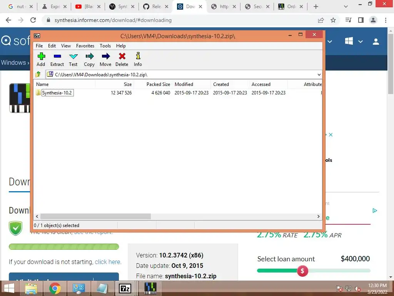Image resolution: width=394 pixels, height=296 pixels.
Task: Click the taskbar clock 12:30 PM
Action: click(377, 286)
